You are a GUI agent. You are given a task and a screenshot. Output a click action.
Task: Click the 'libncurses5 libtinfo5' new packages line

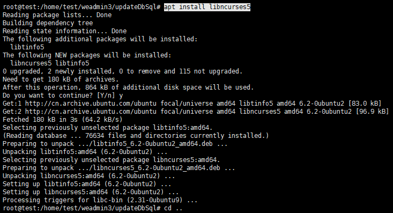[x=50, y=63]
